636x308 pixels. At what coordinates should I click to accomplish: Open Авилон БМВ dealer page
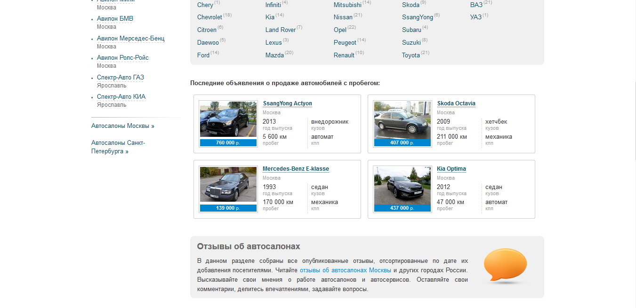click(x=115, y=19)
